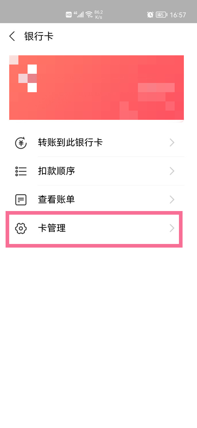Tap the back arrow beside 银行卡

coord(12,36)
